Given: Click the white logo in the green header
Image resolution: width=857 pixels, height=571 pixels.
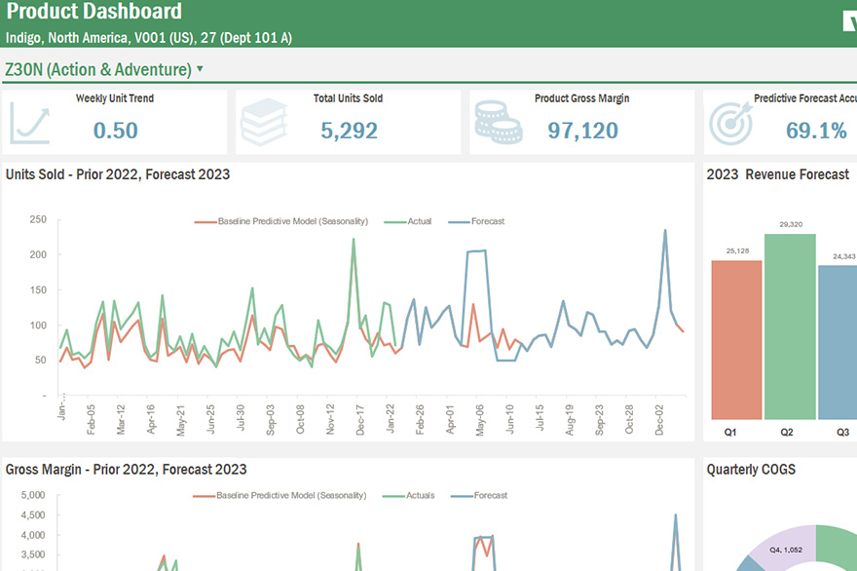Looking at the screenshot, I should click(x=848, y=22).
